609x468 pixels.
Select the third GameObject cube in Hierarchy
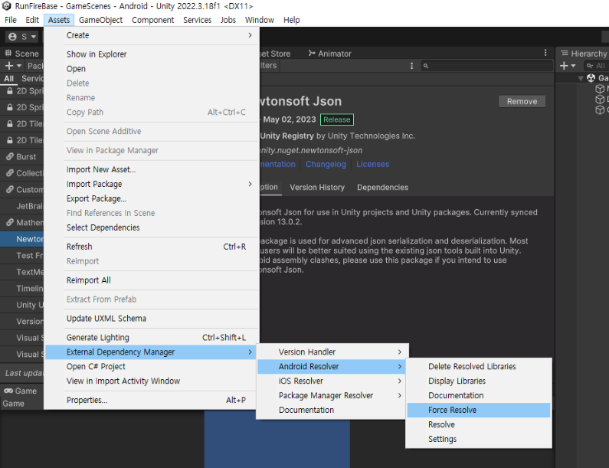600,110
